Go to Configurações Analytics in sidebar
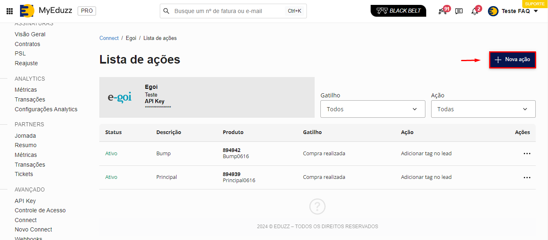Viewport: 548px width, 240px height. click(x=46, y=109)
